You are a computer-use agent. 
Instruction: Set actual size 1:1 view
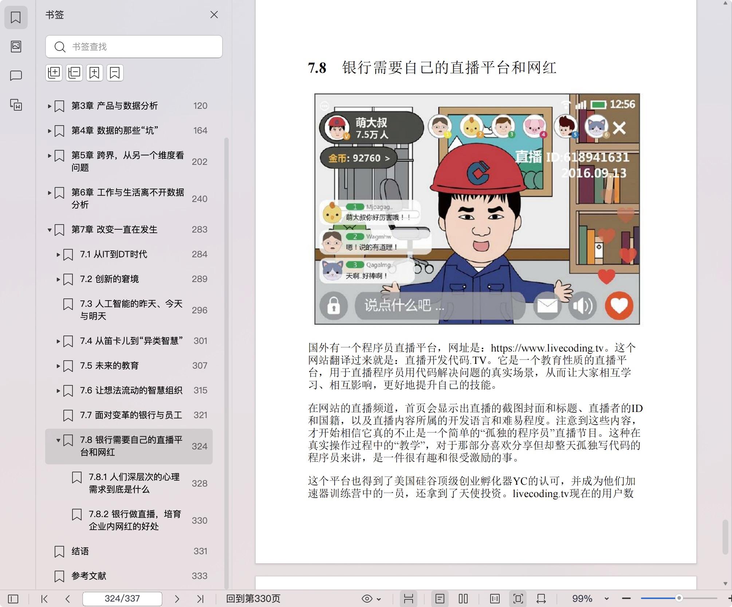[x=495, y=599]
